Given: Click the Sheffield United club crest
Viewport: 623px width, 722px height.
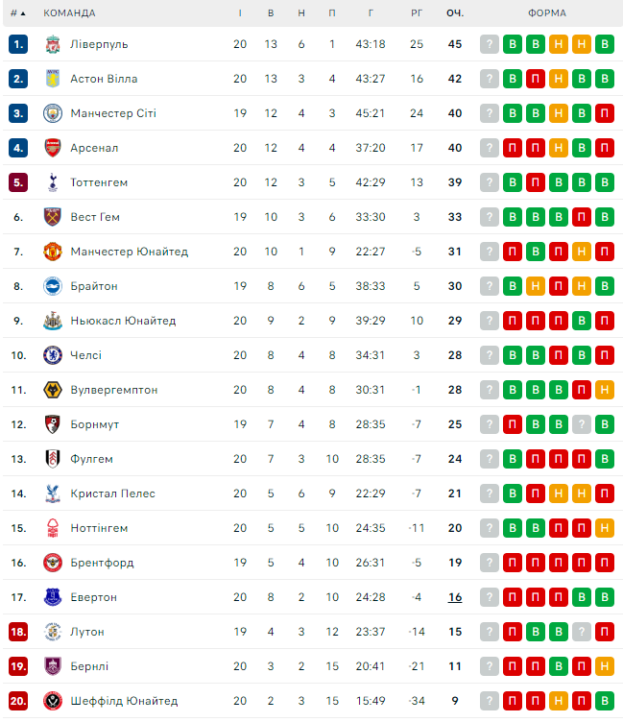Looking at the screenshot, I should click(x=53, y=701).
